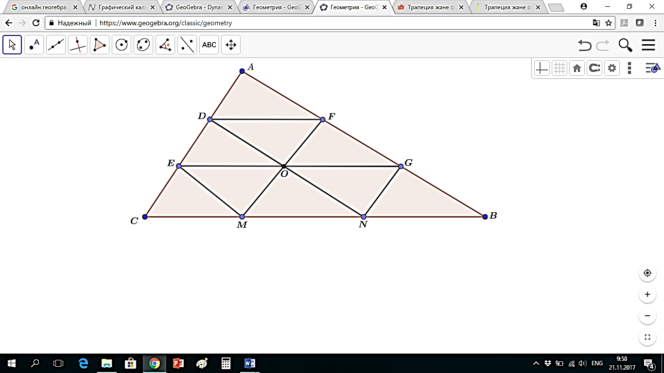Undo the last action
Image resolution: width=664 pixels, height=373 pixels.
pos(585,45)
